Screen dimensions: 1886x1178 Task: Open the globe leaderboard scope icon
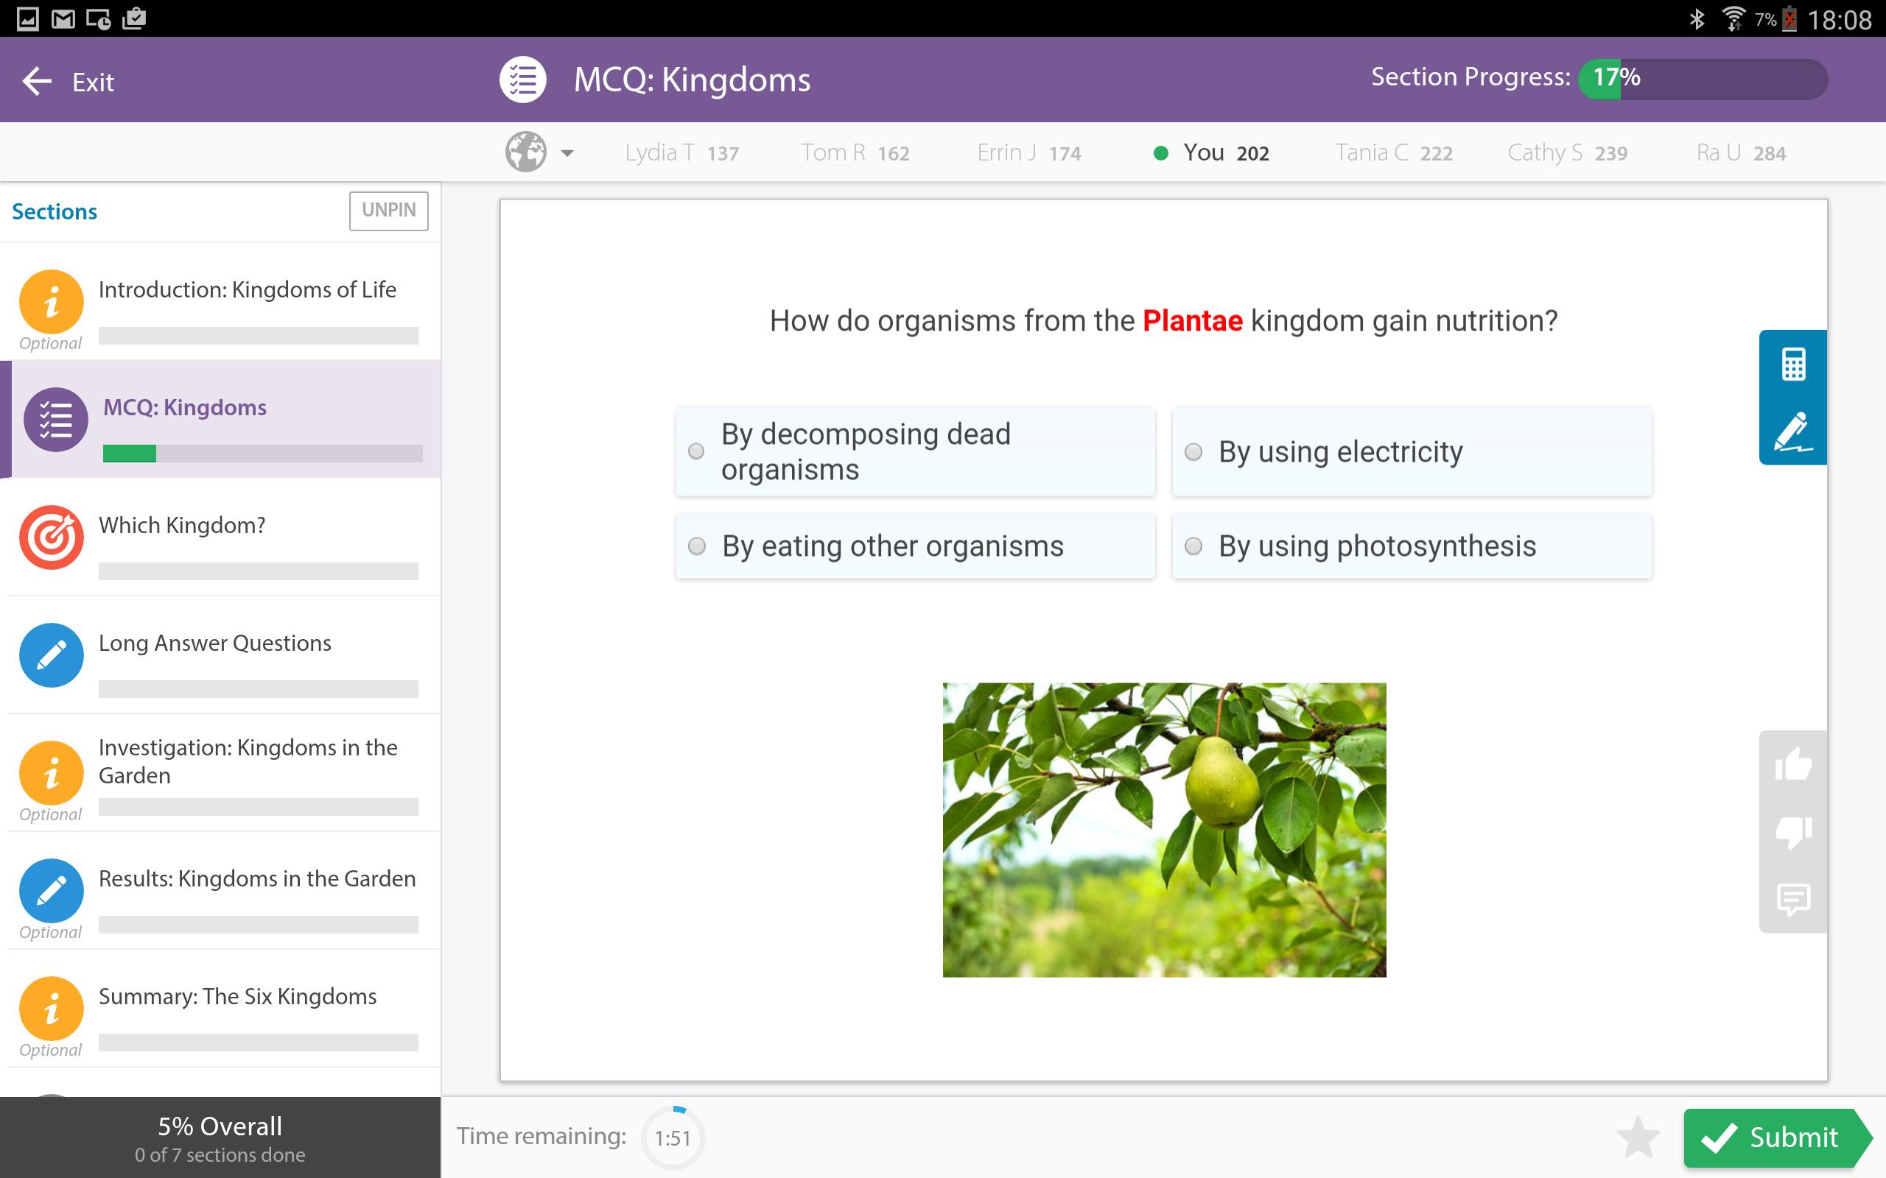click(x=526, y=152)
